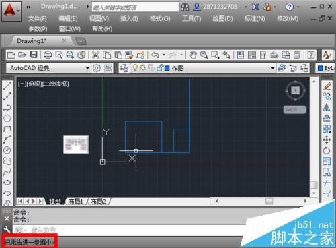Toggle the layer freeze sun icon

tap(142, 67)
